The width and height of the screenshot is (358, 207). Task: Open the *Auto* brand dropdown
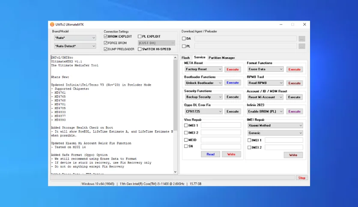[75, 38]
